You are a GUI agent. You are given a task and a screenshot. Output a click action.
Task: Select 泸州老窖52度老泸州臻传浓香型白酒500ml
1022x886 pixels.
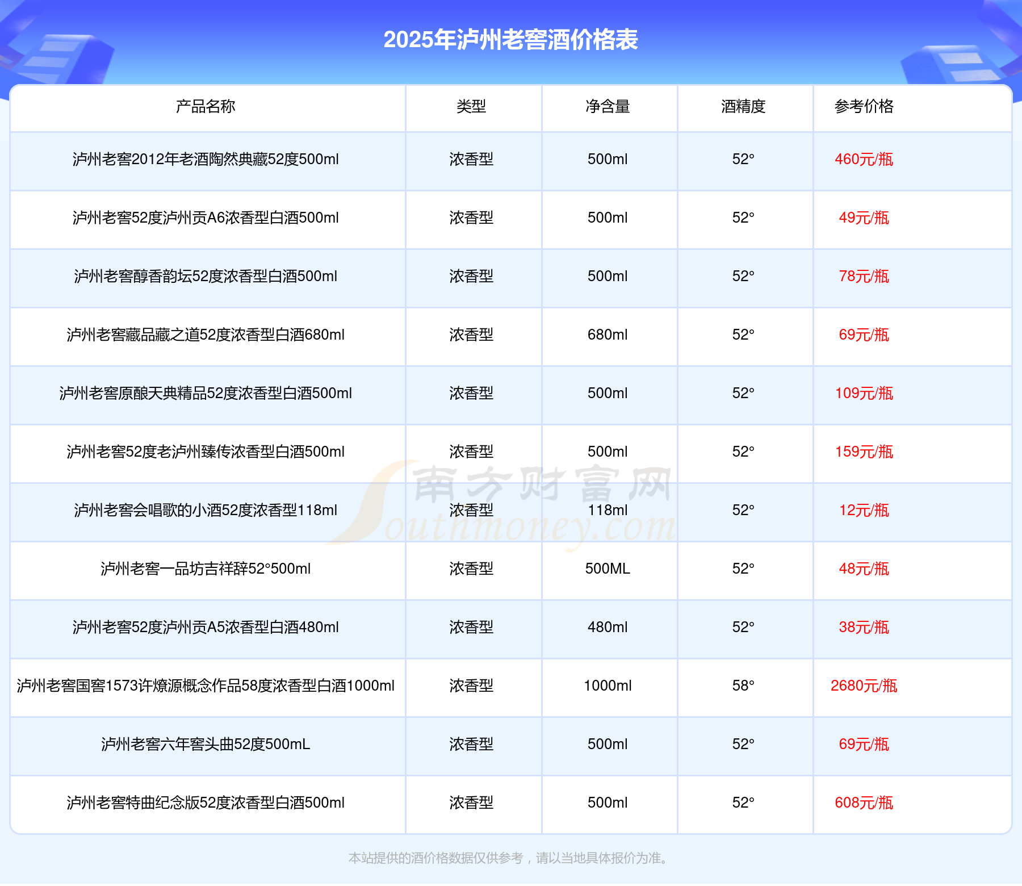click(x=206, y=452)
